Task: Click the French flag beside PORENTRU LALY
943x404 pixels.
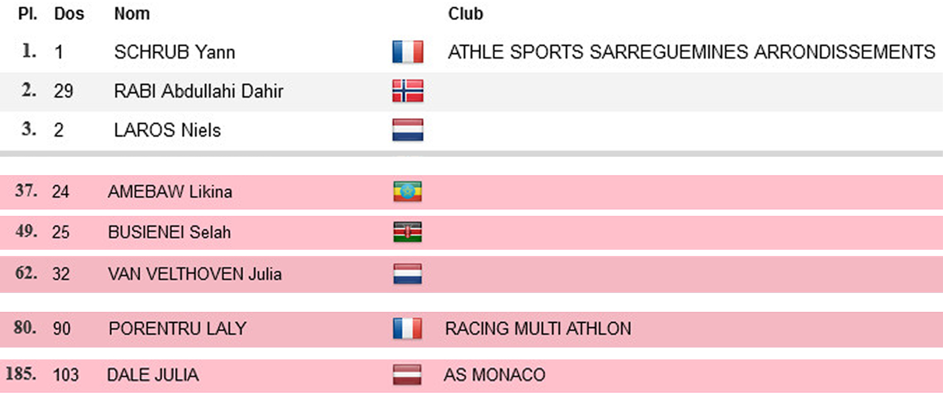Action: tap(407, 328)
